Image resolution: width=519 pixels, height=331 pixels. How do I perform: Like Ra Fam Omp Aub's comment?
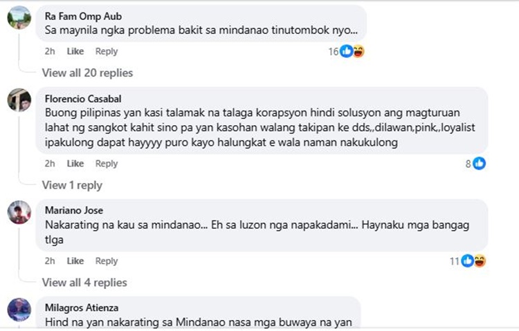click(75, 51)
